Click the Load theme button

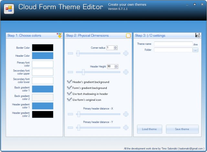point(149,129)
